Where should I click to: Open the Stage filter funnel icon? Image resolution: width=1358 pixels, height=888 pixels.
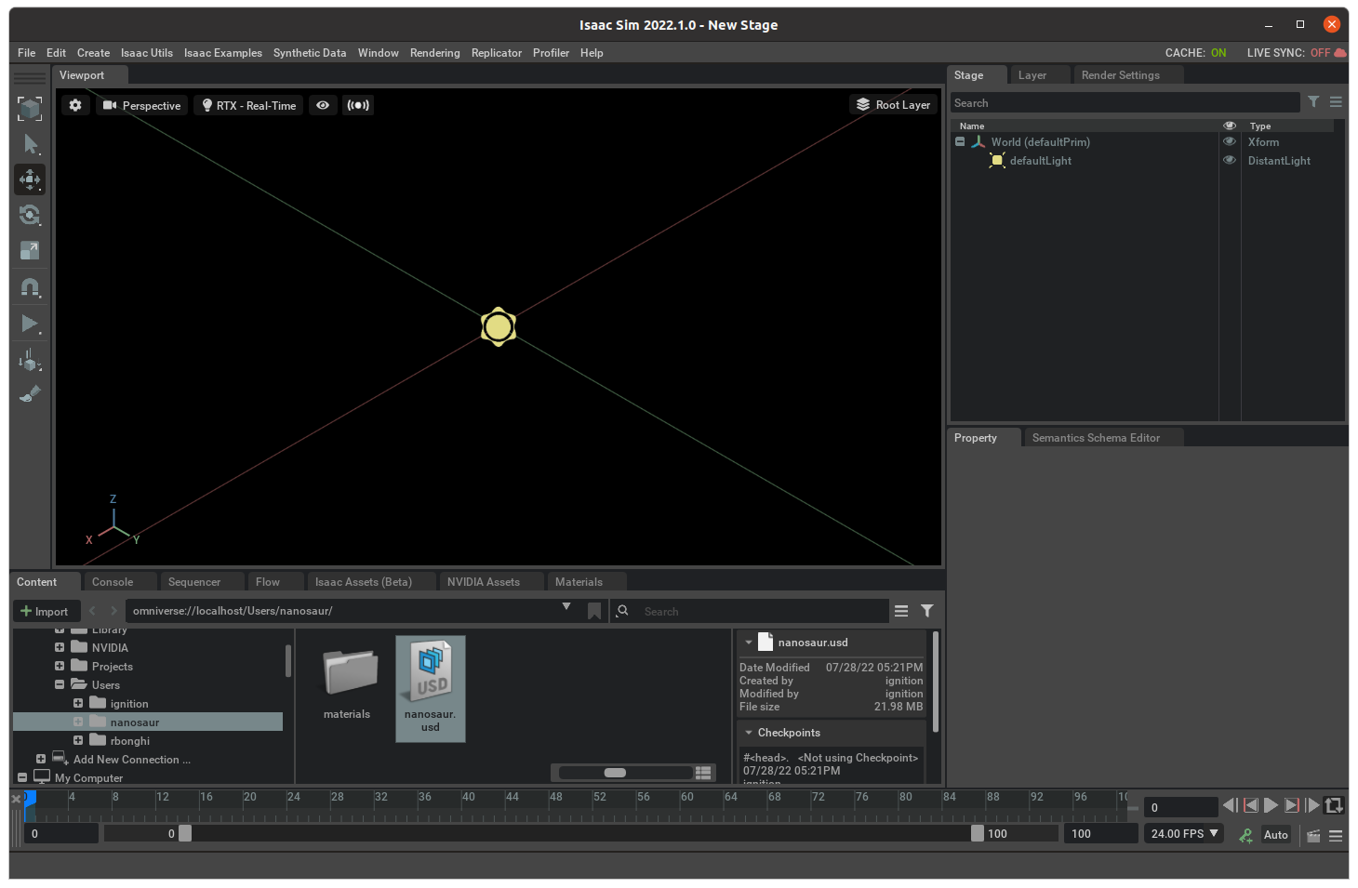coord(1313,102)
